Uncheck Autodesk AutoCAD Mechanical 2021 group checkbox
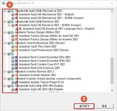This screenshot has width=117, height=111. coord(9,11)
